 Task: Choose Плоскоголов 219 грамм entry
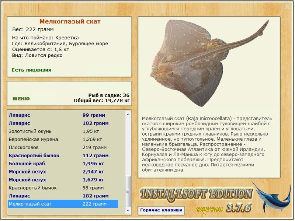coord(63,147)
